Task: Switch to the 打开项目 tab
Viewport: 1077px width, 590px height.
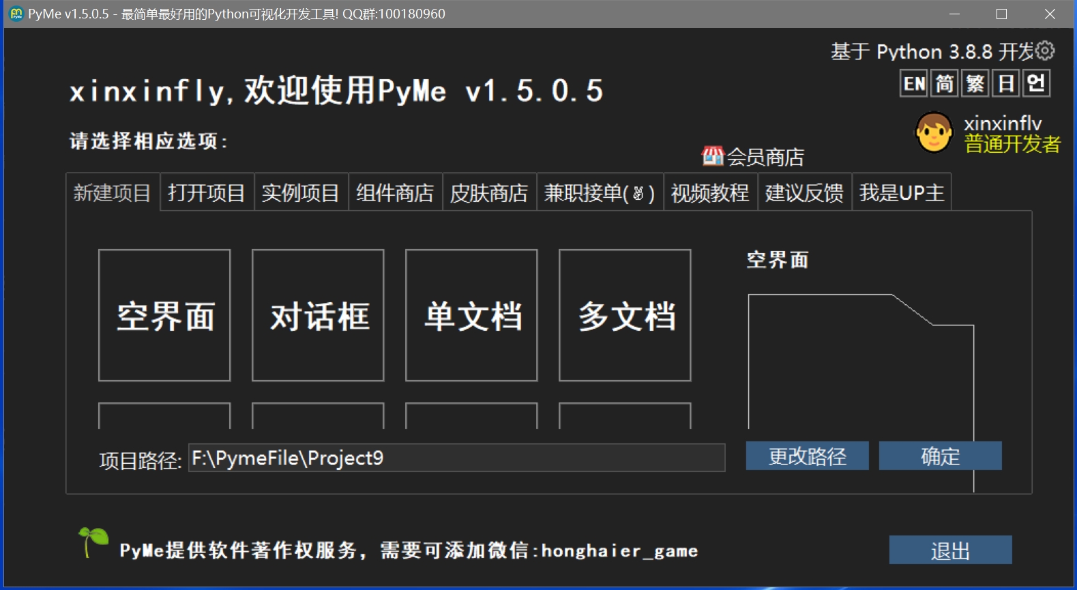Action: 207,193
